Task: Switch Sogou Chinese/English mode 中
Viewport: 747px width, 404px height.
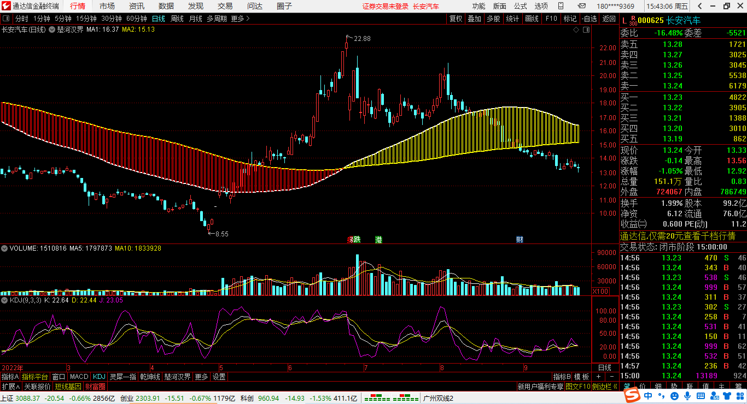Action: click(647, 395)
